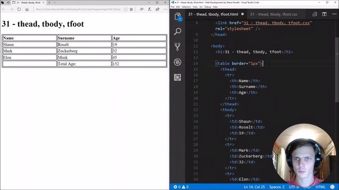Open the Debug view in activity bar
The height and width of the screenshot is (190, 339).
click(177, 62)
